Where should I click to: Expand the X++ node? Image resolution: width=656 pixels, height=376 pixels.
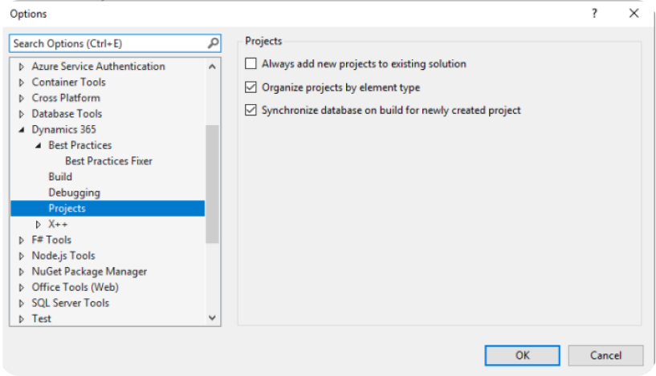click(38, 224)
